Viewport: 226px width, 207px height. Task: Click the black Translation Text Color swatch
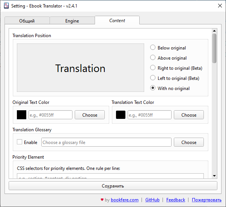coord(121,115)
